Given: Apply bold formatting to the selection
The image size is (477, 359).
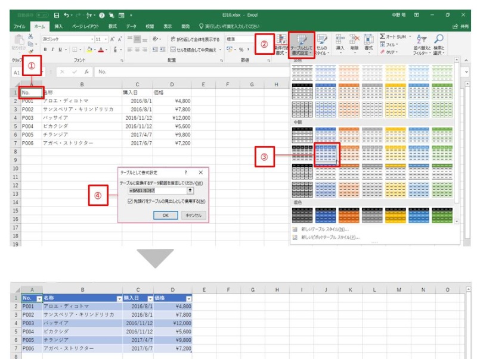Looking at the screenshot, I should click(x=45, y=49).
